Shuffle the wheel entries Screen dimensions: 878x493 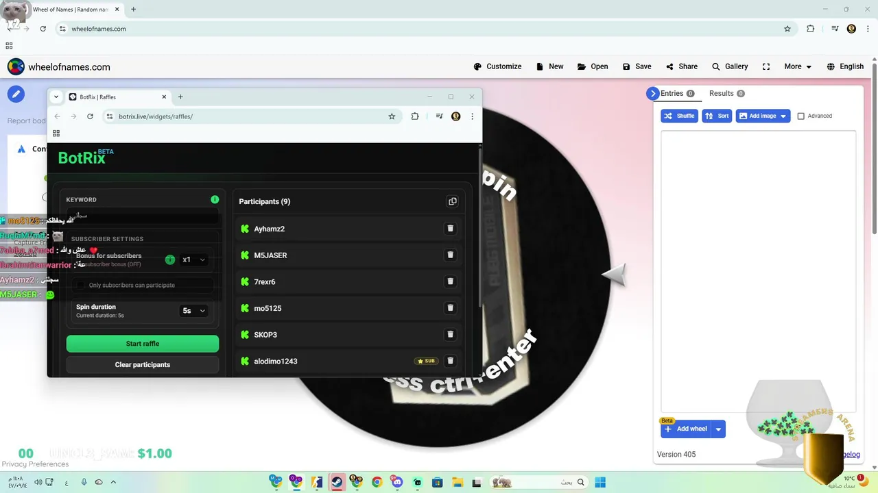[x=679, y=116]
